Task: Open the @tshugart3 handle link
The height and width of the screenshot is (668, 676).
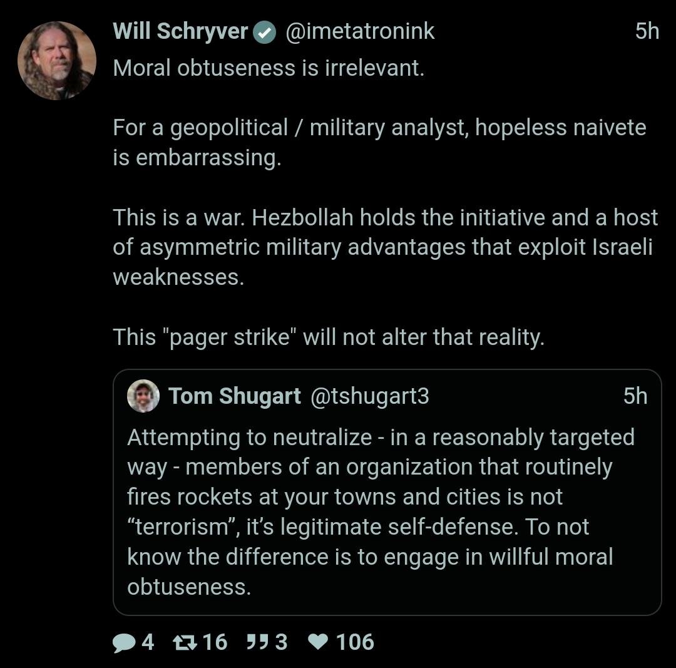Action: [x=370, y=396]
